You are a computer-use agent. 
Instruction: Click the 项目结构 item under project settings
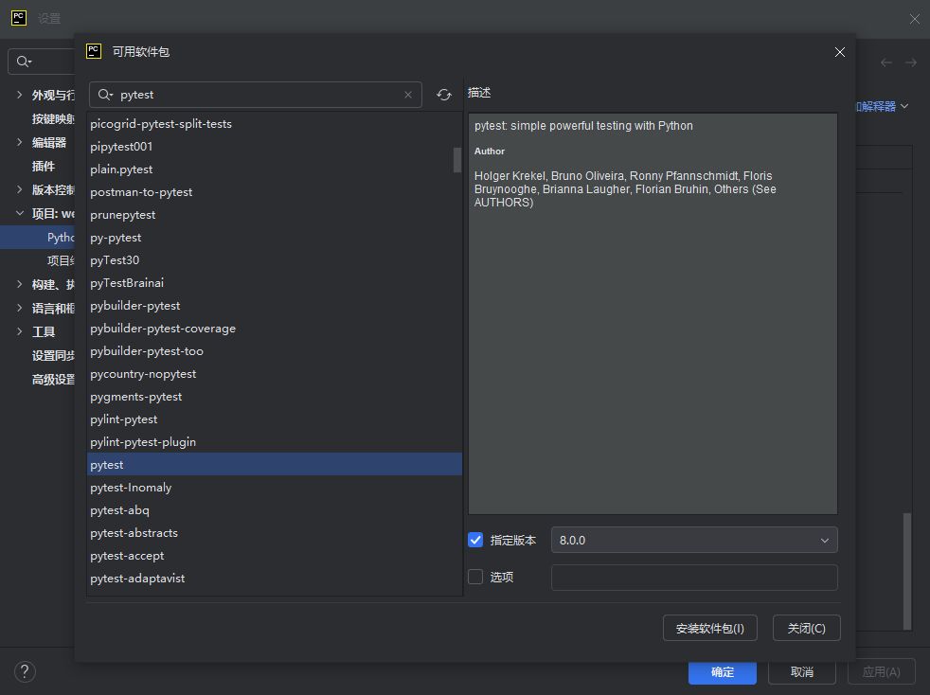click(61, 261)
